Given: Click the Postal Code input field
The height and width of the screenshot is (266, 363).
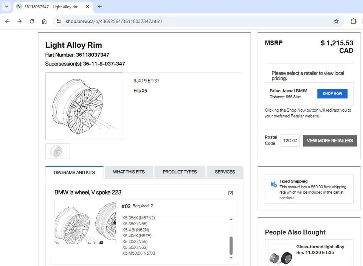Looking at the screenshot, I should [x=290, y=141].
